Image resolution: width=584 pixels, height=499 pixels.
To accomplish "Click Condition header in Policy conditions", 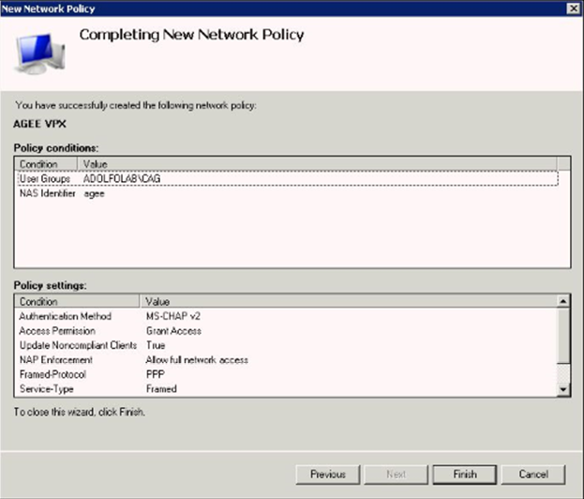I will point(46,164).
